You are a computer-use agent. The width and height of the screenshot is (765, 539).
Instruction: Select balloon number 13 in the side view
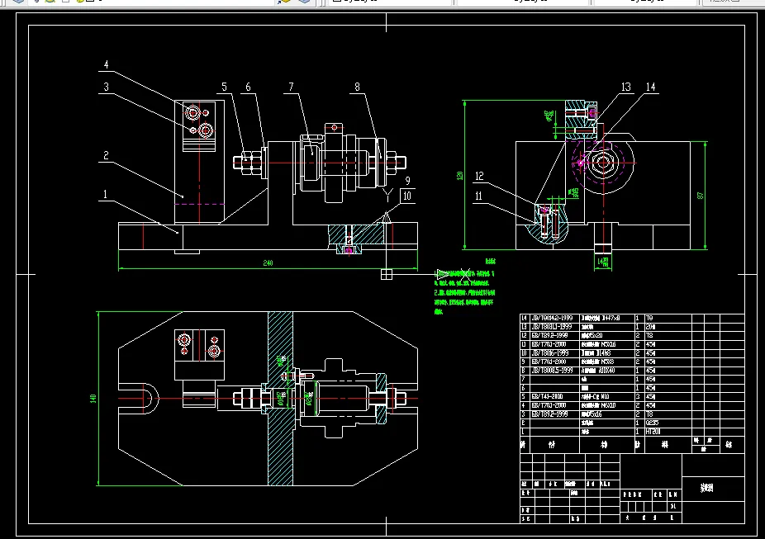coord(626,87)
